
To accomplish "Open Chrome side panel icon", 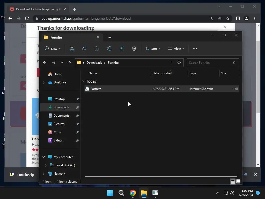I will click(x=238, y=18).
